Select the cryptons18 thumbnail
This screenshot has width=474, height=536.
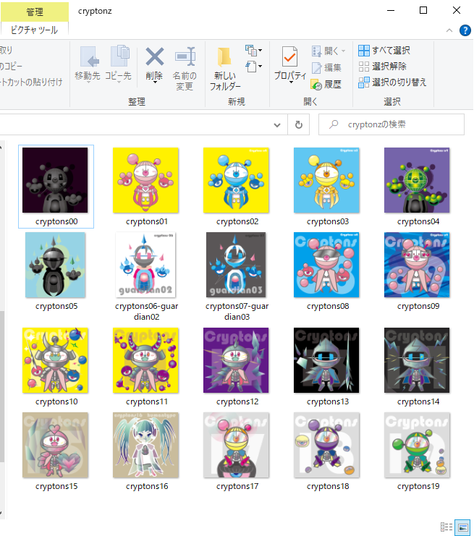(326, 445)
